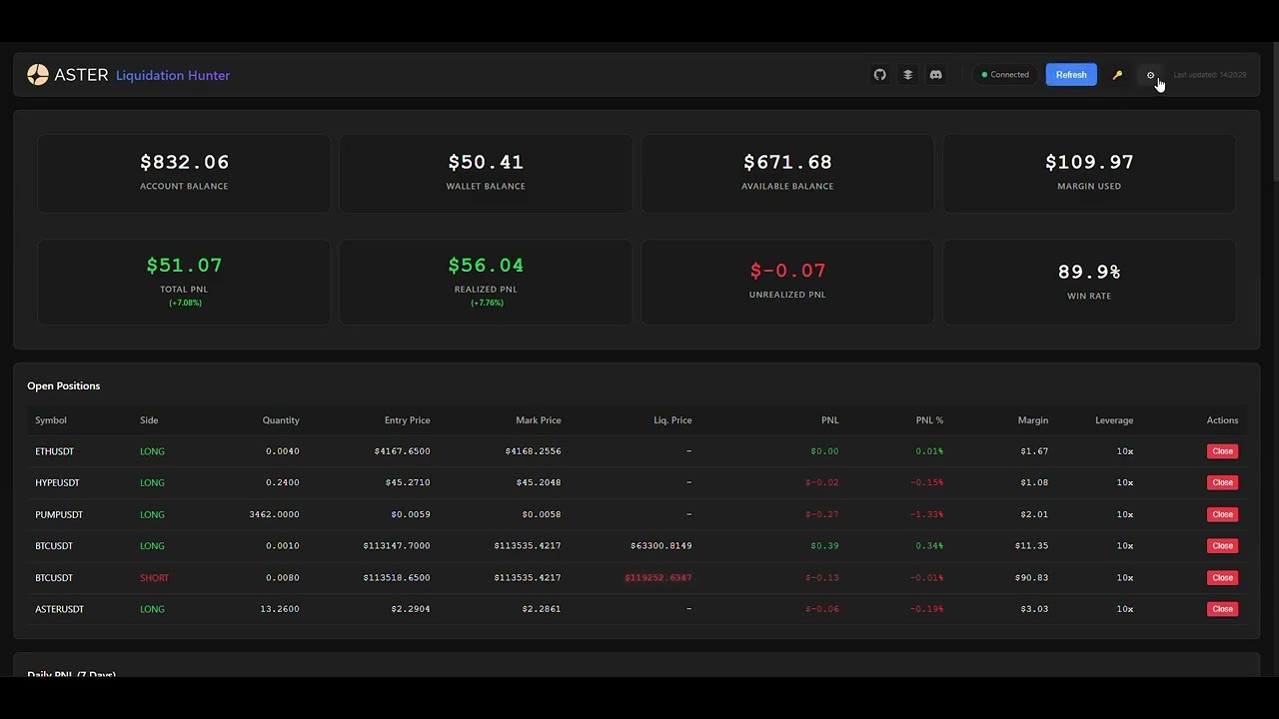Open the Discord icon in the top bar

pyautogui.click(x=935, y=74)
